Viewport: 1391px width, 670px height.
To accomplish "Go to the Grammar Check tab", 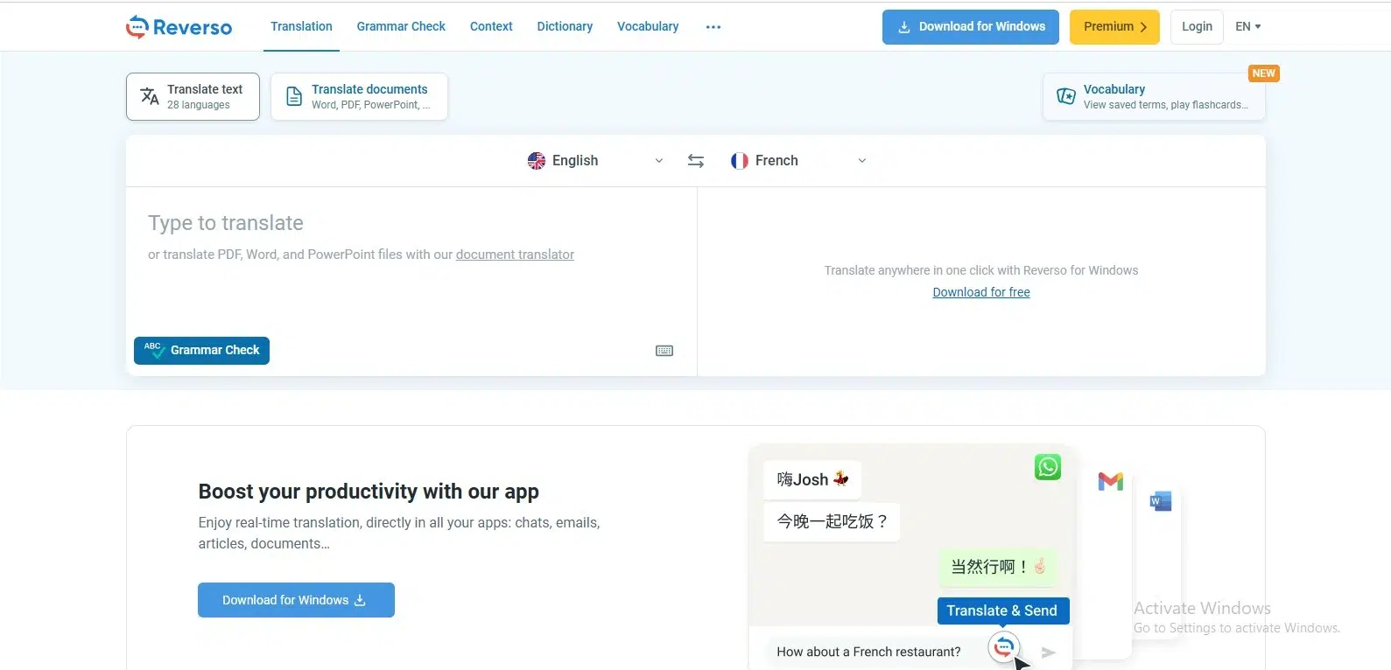I will click(401, 27).
